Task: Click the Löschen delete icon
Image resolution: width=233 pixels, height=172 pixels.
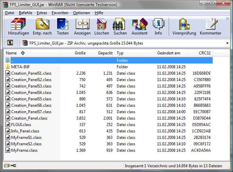Action: 102,27
